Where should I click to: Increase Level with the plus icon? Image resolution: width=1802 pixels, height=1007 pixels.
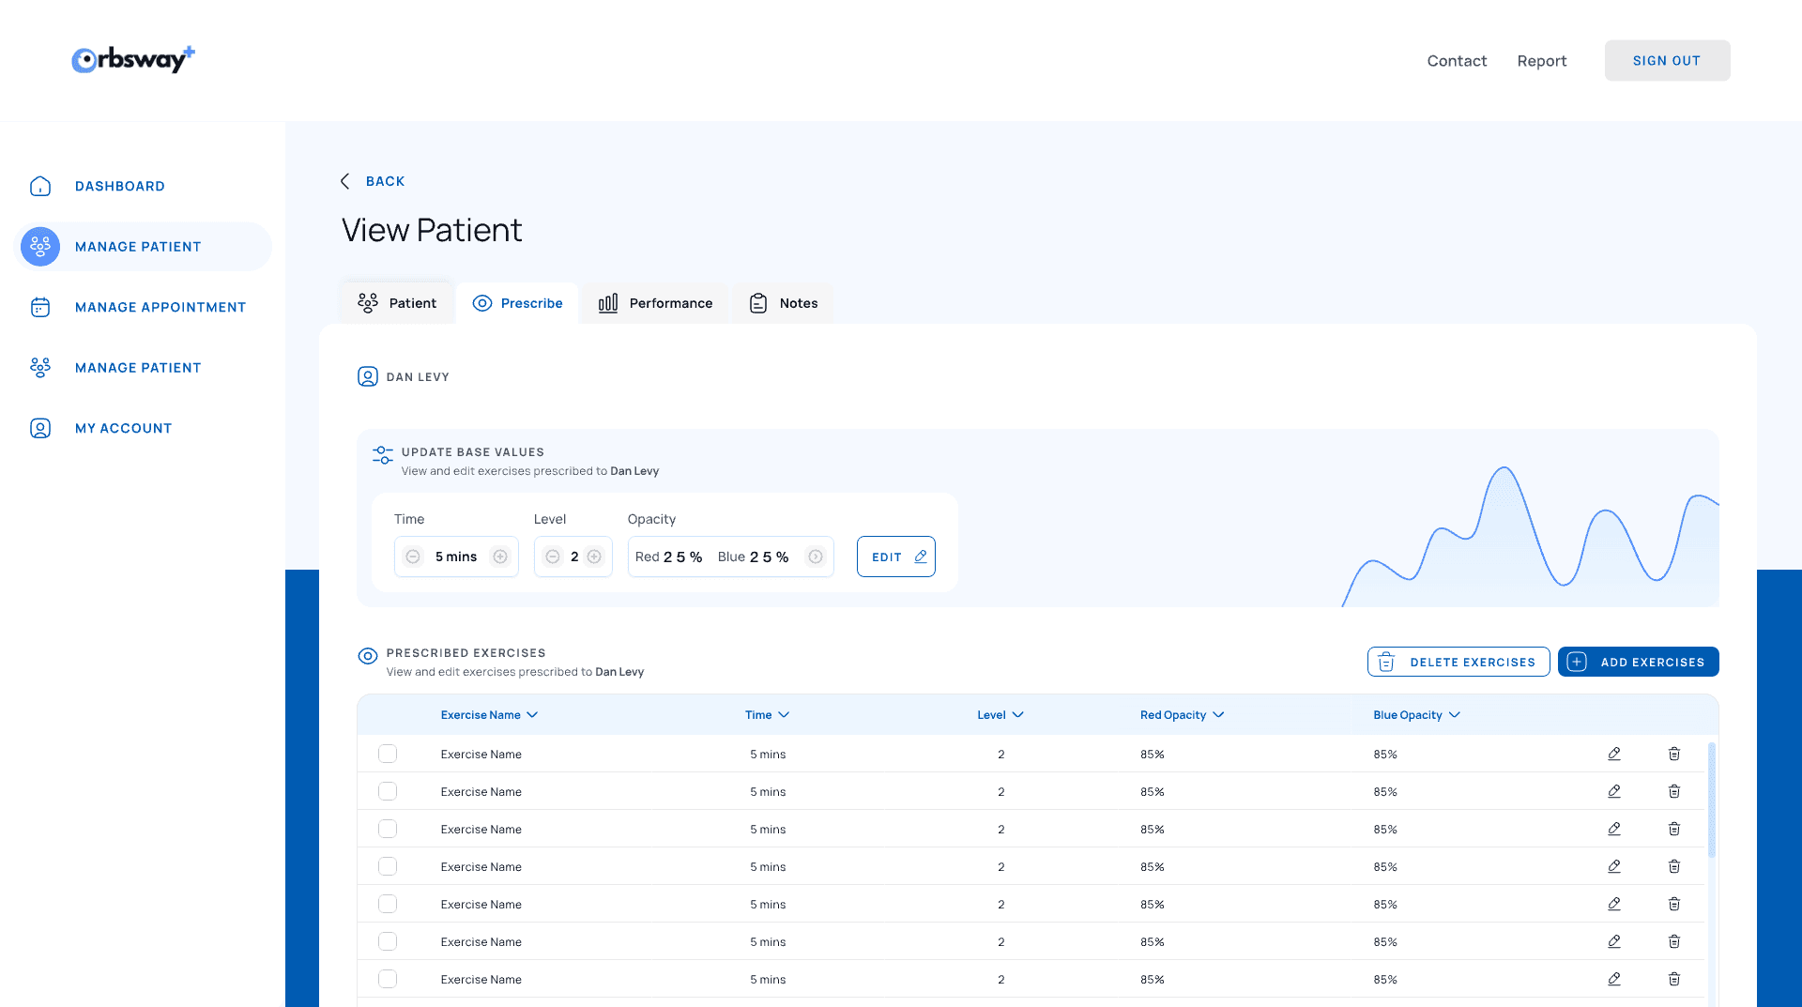594,557
